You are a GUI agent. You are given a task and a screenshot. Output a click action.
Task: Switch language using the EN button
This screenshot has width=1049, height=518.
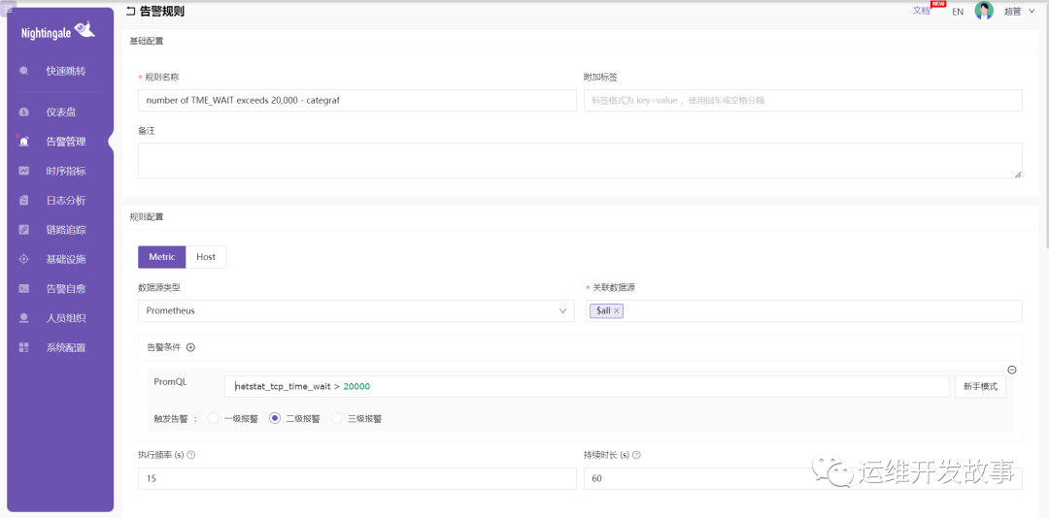958,12
